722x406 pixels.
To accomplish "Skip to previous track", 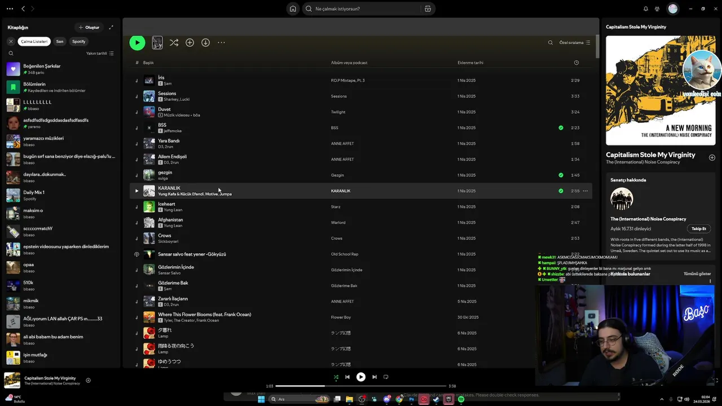I will click(x=347, y=377).
